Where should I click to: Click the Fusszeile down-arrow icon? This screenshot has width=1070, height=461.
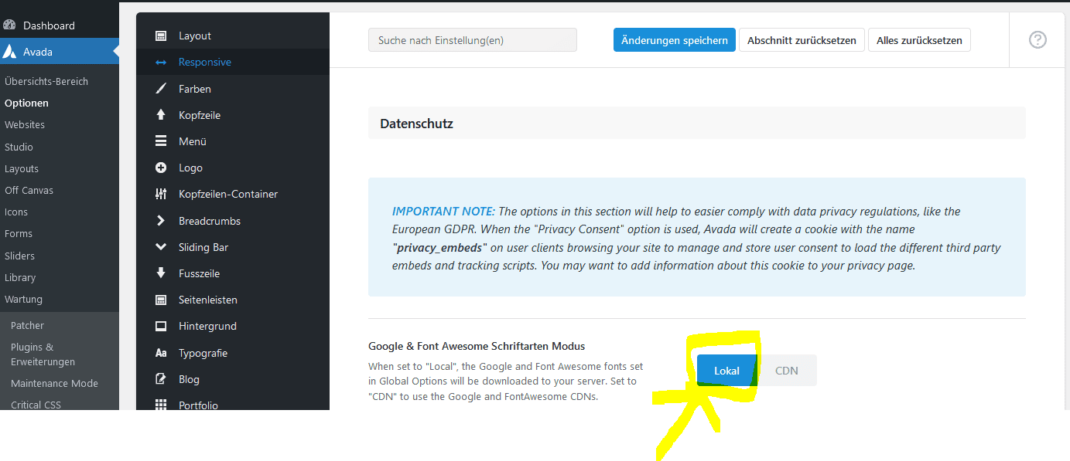click(x=161, y=273)
